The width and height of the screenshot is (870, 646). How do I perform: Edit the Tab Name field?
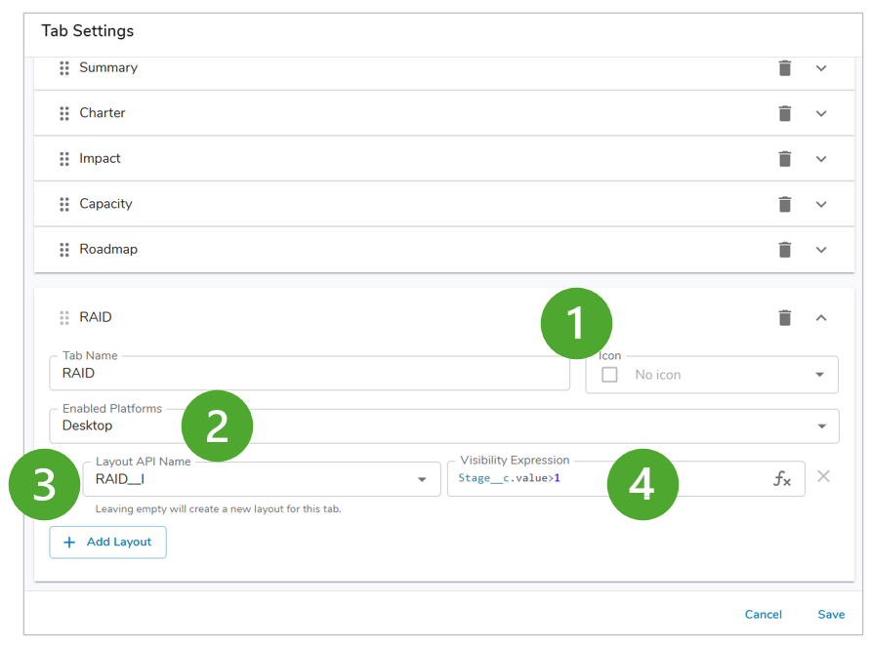point(309,373)
